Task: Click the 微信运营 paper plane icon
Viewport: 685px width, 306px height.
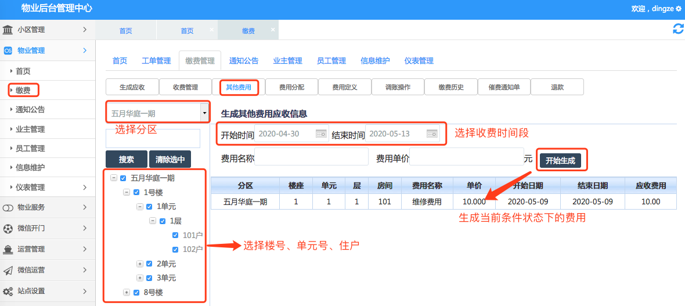Action: [8, 270]
